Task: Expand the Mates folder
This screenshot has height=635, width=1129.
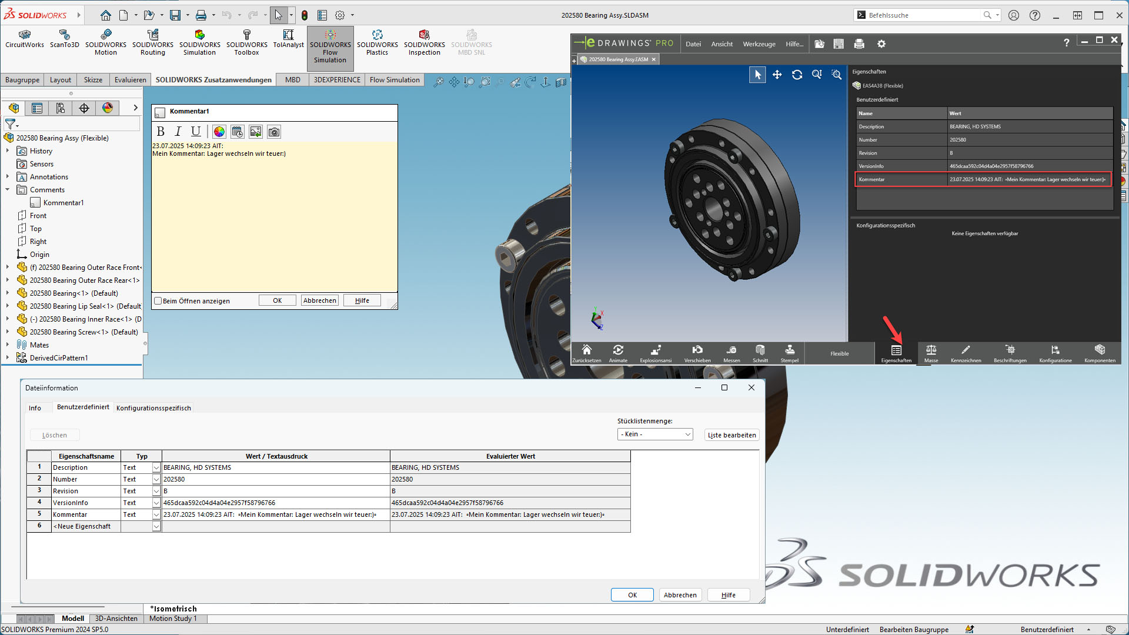Action: click(8, 345)
